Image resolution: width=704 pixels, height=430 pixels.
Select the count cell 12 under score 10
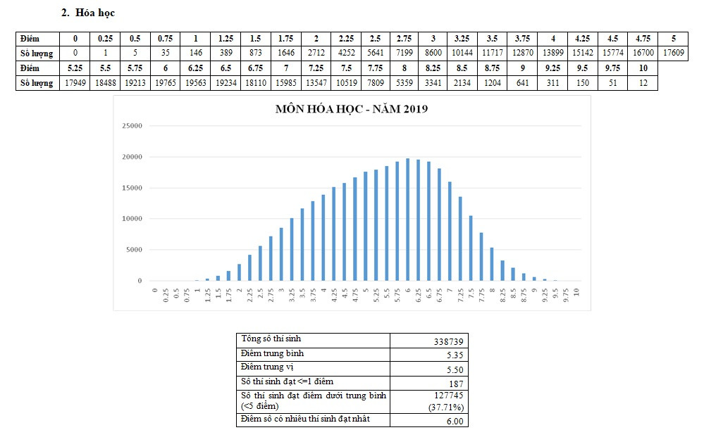click(643, 83)
